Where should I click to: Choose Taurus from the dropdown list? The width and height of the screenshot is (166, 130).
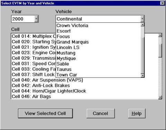[x=99, y=69]
